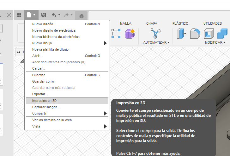Select Guardar como menu entry
Viewport: 230px width, 156px height.
[x=67, y=81]
